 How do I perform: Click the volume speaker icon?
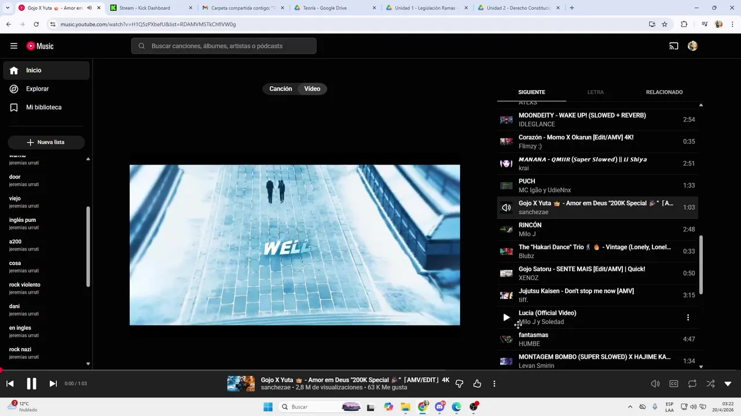(x=655, y=384)
